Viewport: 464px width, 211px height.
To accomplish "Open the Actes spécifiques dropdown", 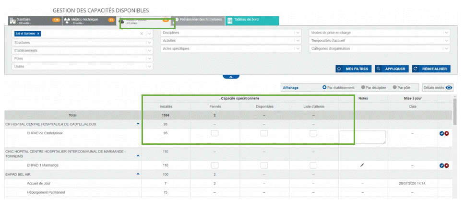I will tap(231, 48).
